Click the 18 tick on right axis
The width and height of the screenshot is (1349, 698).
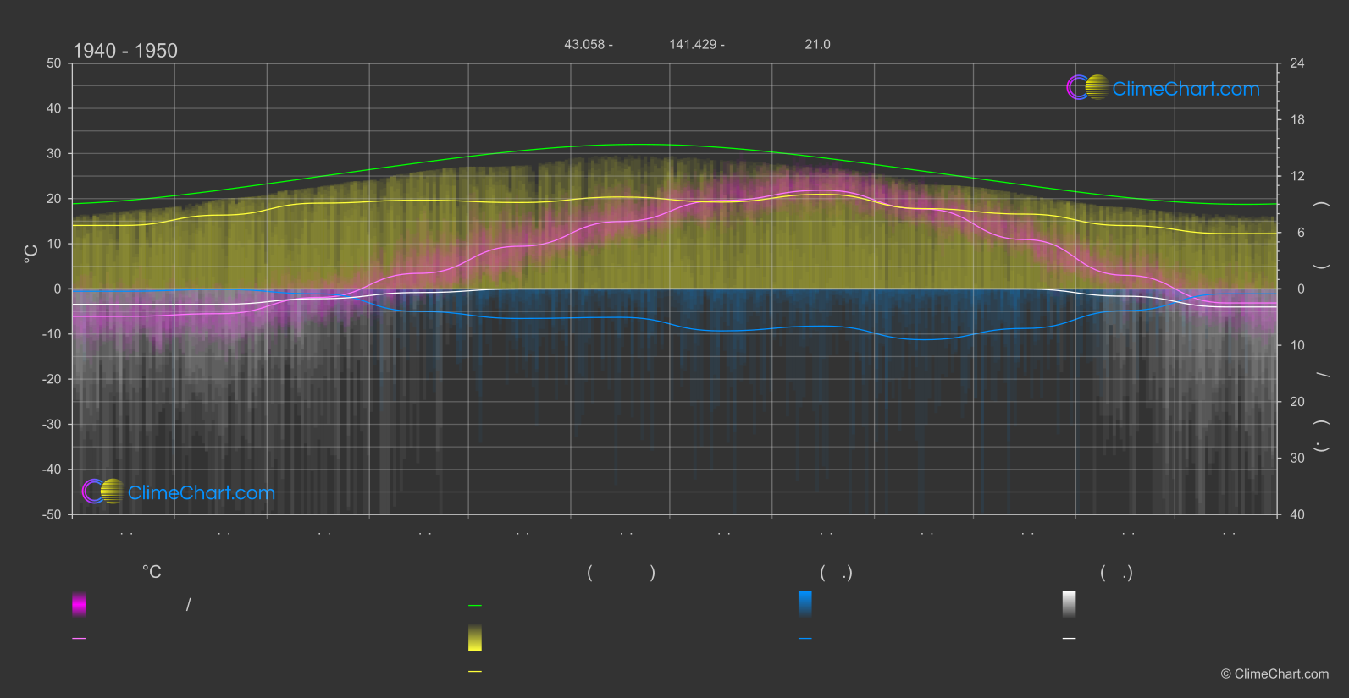(x=1297, y=120)
